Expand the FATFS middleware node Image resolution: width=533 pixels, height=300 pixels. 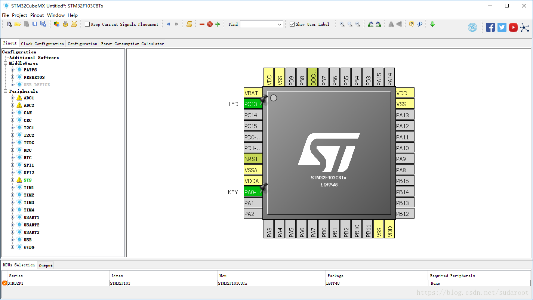12,70
